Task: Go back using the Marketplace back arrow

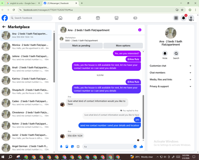Action: pyautogui.click(x=4, y=27)
